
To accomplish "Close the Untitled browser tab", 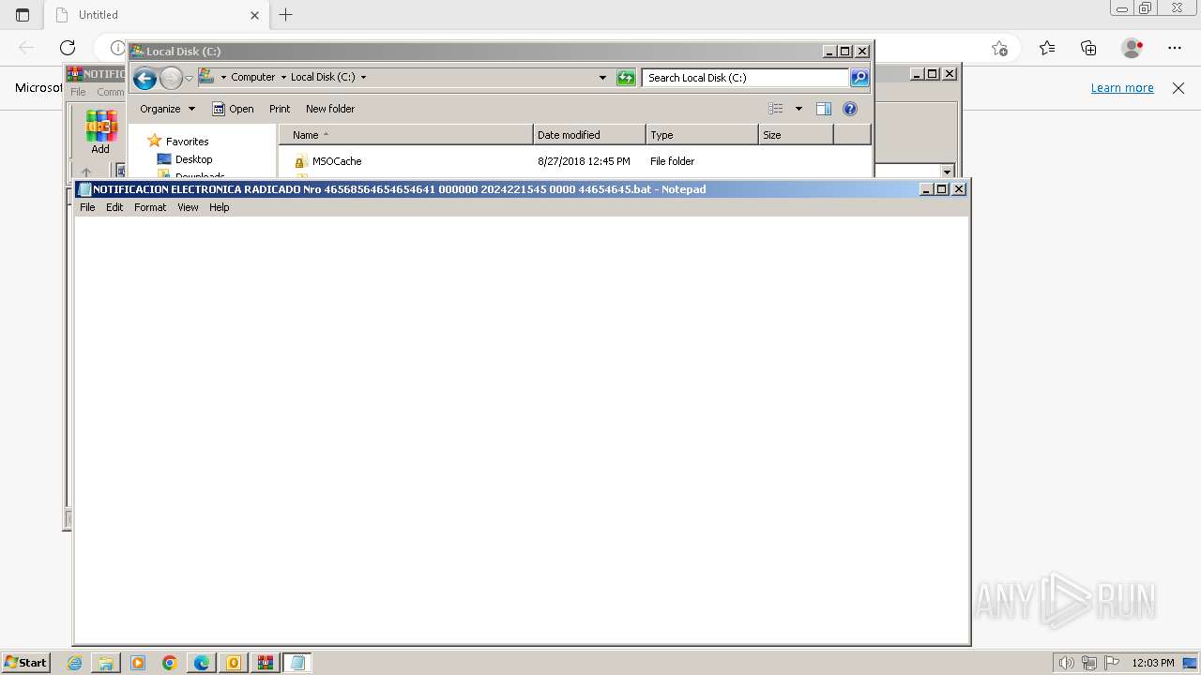I will tap(254, 15).
